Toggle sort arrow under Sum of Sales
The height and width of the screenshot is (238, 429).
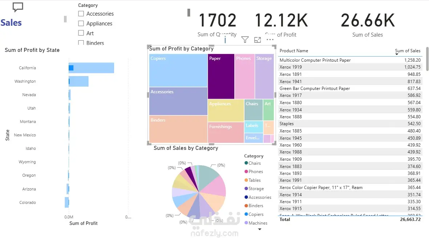tap(397, 54)
